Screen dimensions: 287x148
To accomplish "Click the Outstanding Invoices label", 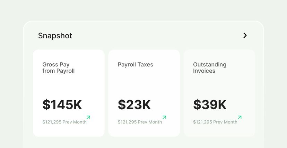I will point(209,68).
